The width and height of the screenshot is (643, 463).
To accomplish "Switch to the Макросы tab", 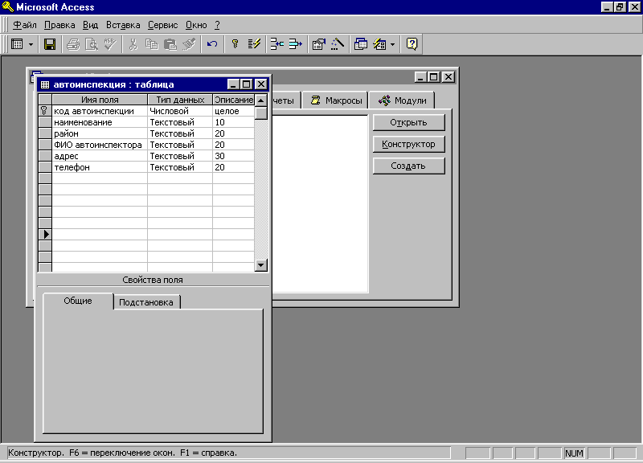I will coord(336,100).
